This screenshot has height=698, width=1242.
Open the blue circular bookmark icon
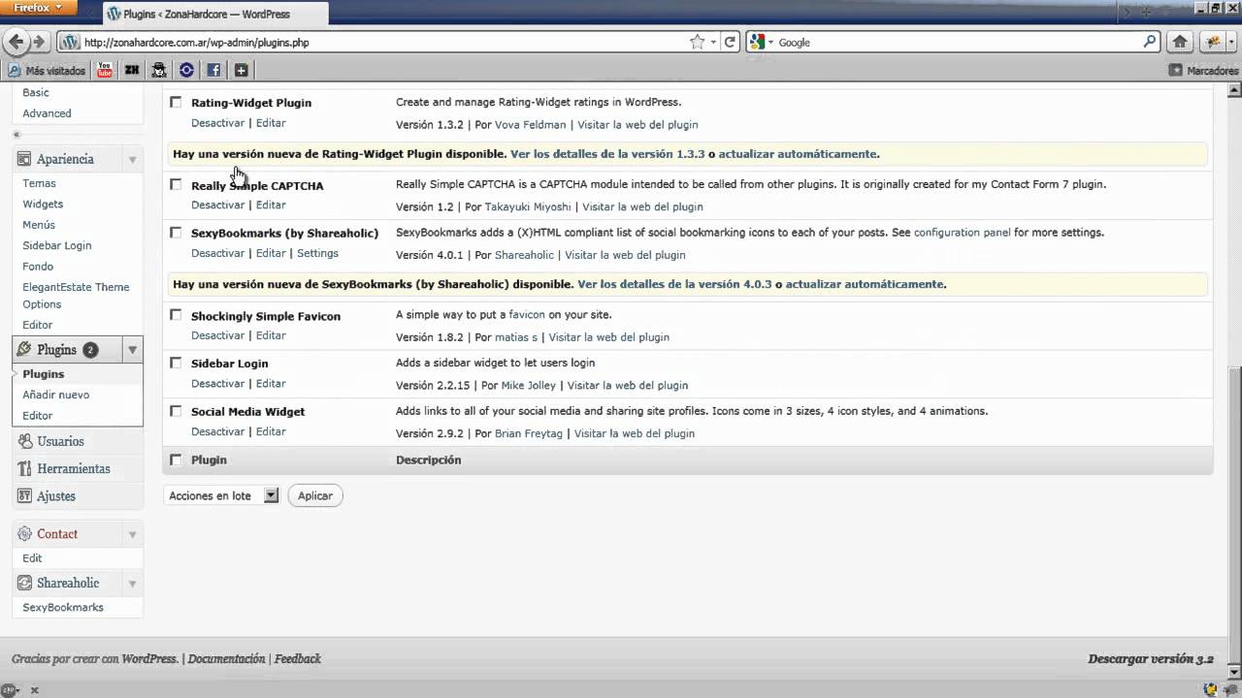pyautogui.click(x=186, y=70)
